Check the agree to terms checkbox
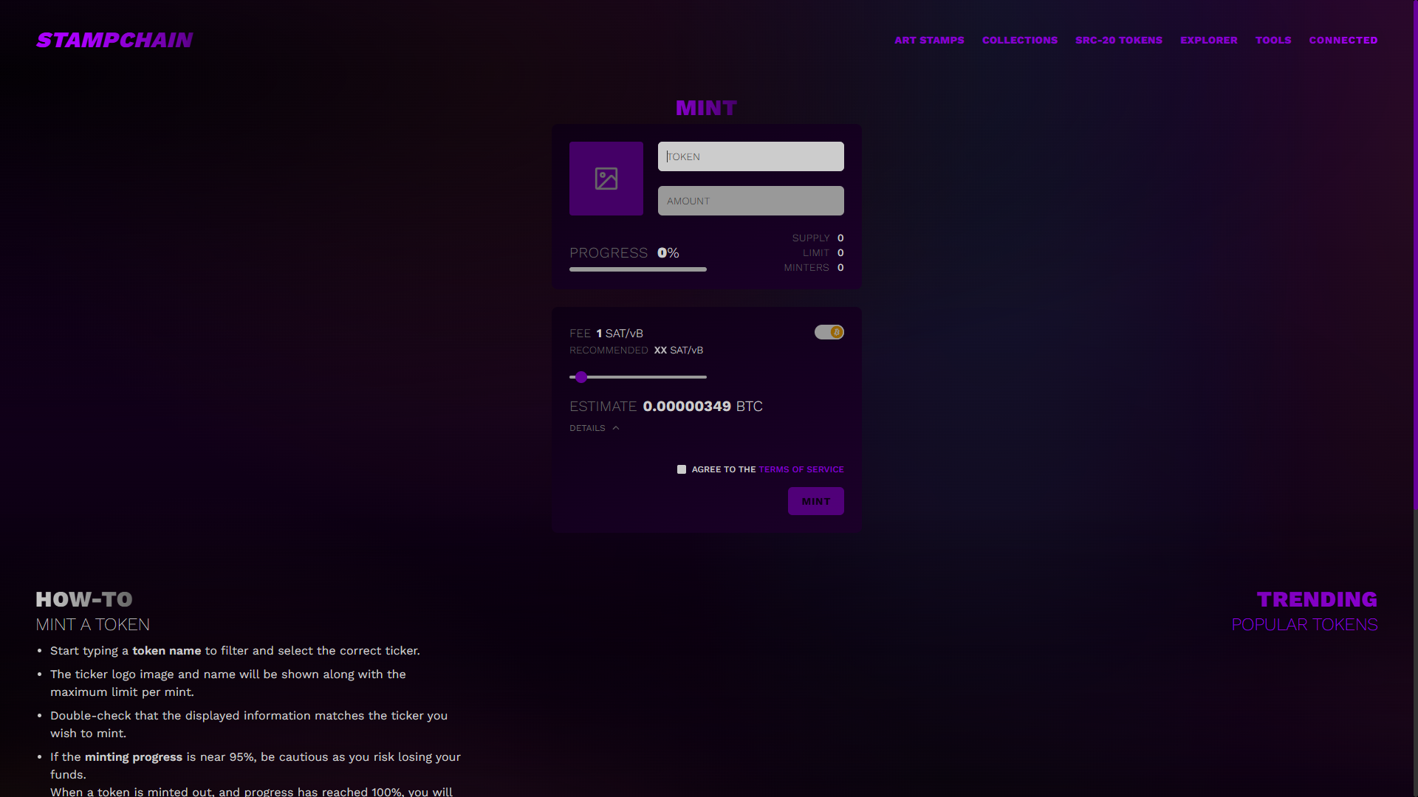This screenshot has width=1418, height=797. 681,469
